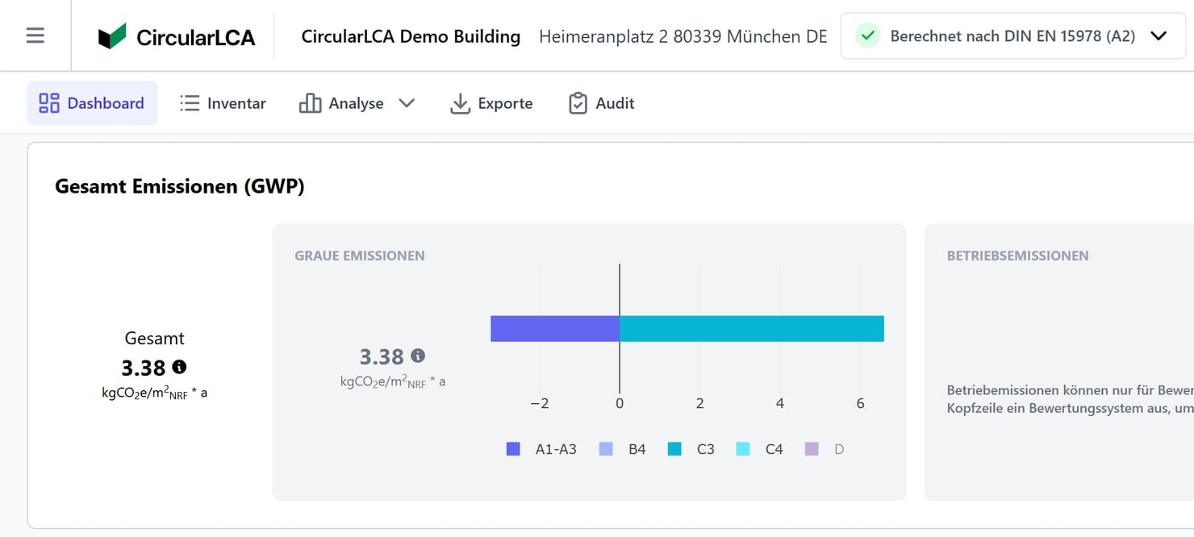Click the info icon in Graue Emissionen

click(x=418, y=355)
